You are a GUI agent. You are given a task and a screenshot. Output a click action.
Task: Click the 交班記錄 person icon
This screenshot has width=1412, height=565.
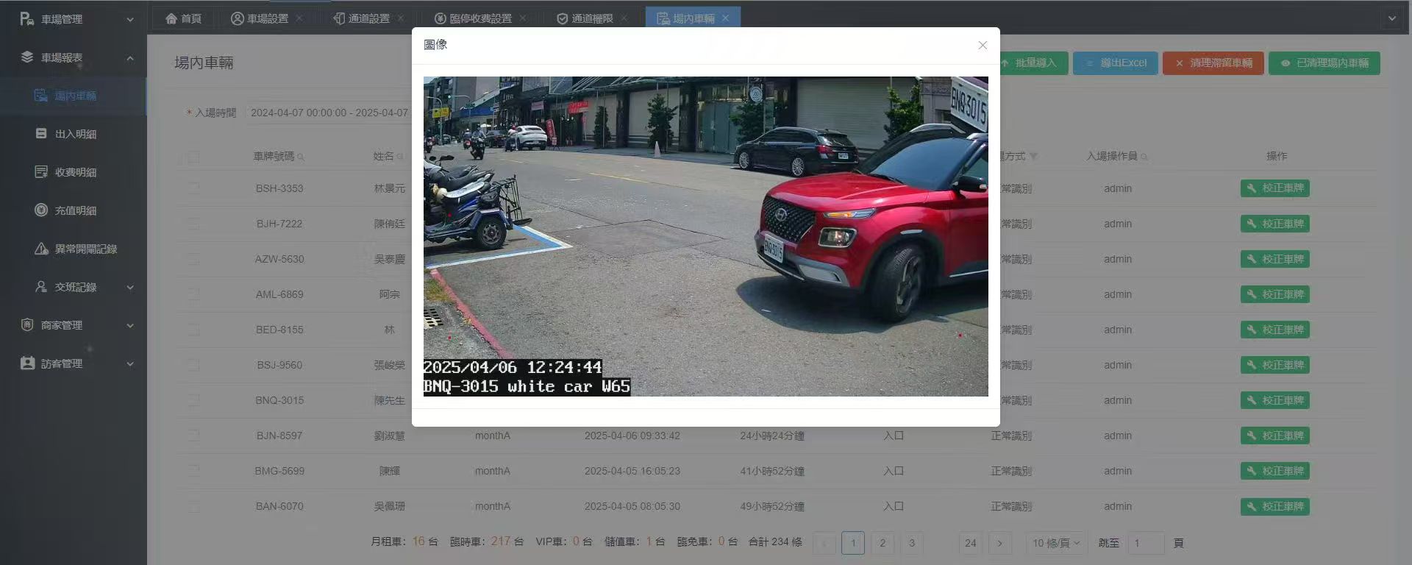tap(41, 287)
